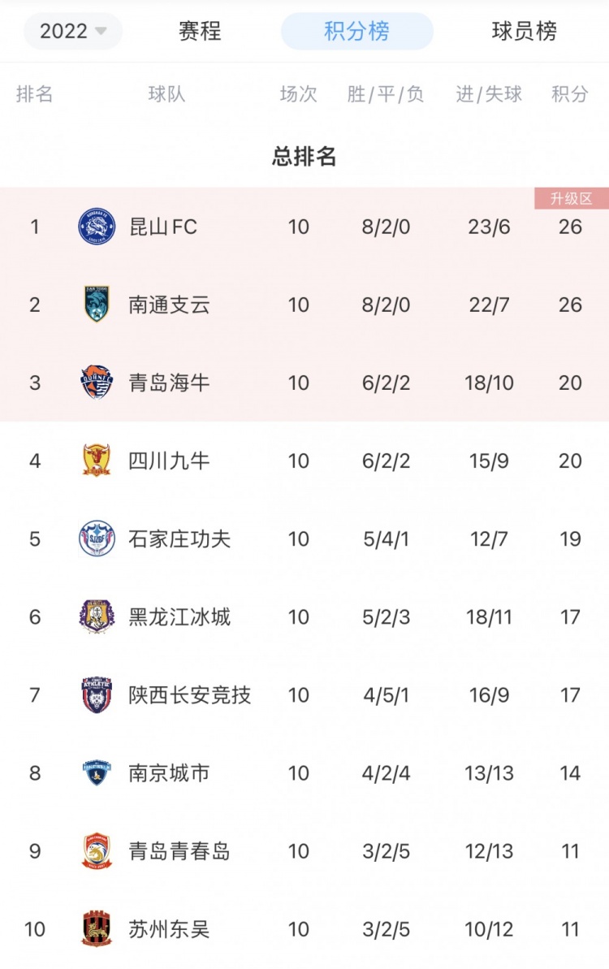609x969 pixels.
Task: Tap the 青岛青春岛 team logo
Action: click(97, 851)
